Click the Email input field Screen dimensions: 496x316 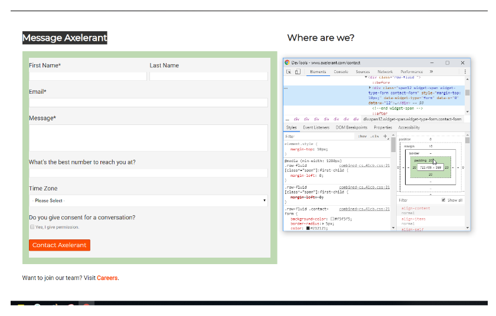point(148,103)
